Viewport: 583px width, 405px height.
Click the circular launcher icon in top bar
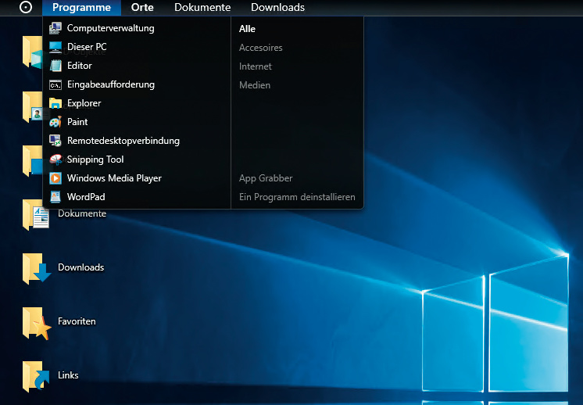click(x=26, y=8)
